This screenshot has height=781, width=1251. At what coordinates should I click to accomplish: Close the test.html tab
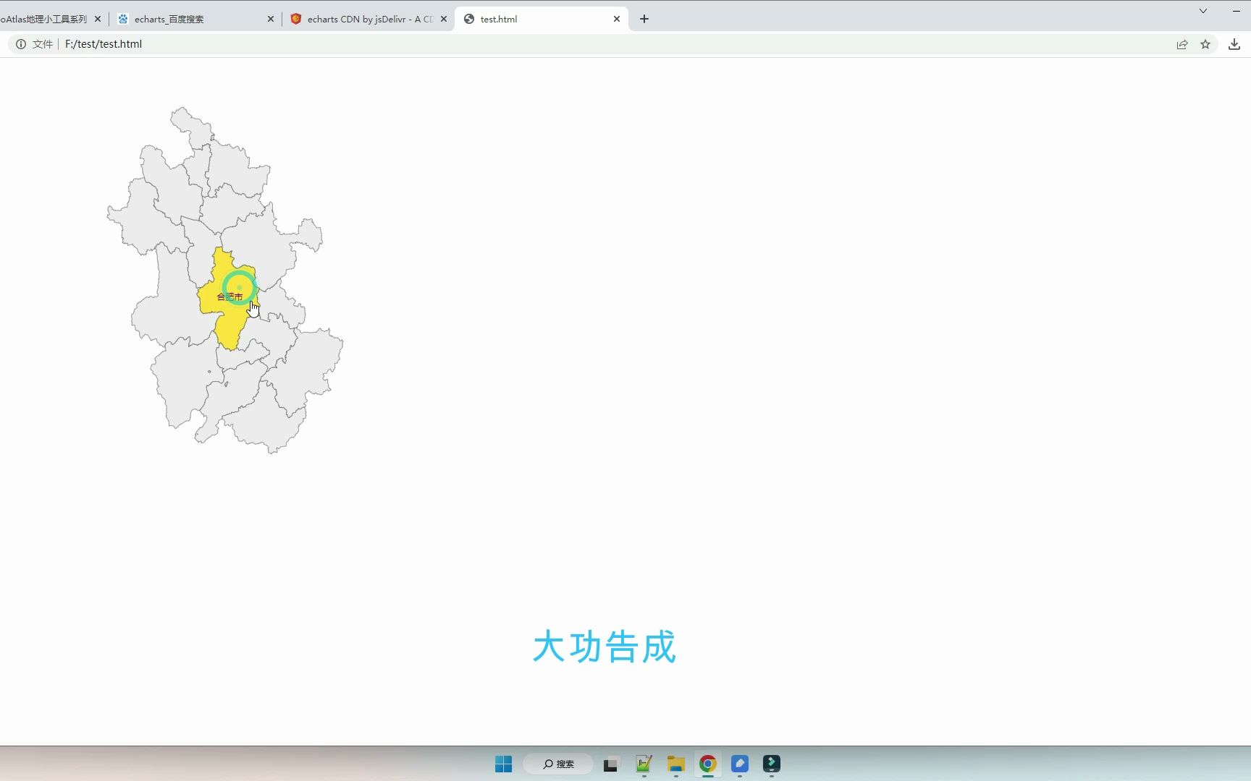tap(617, 20)
